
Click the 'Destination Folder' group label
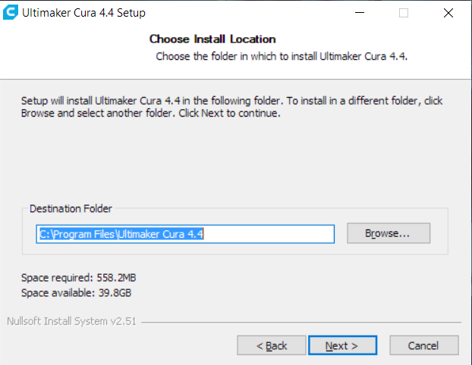pos(71,208)
